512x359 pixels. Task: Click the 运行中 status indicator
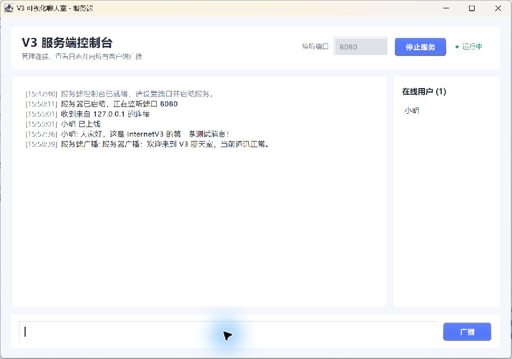pos(469,47)
